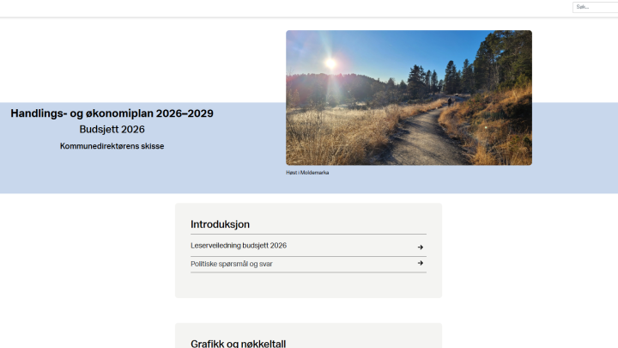Click the Handlings- og økonomiplan 2026–2029 title
This screenshot has width=618, height=348.
[112, 113]
